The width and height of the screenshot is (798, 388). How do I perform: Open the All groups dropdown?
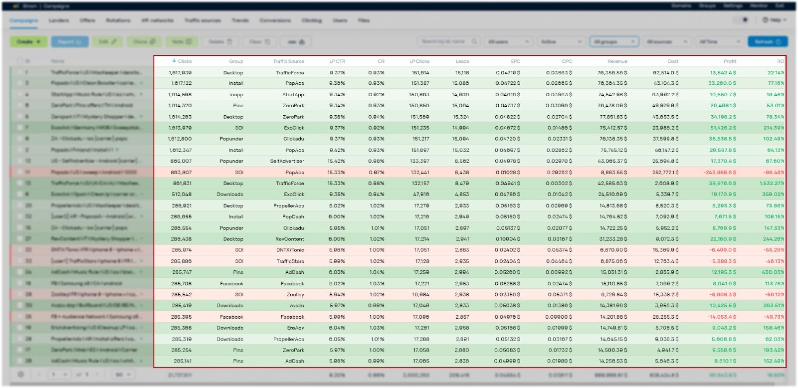click(614, 41)
